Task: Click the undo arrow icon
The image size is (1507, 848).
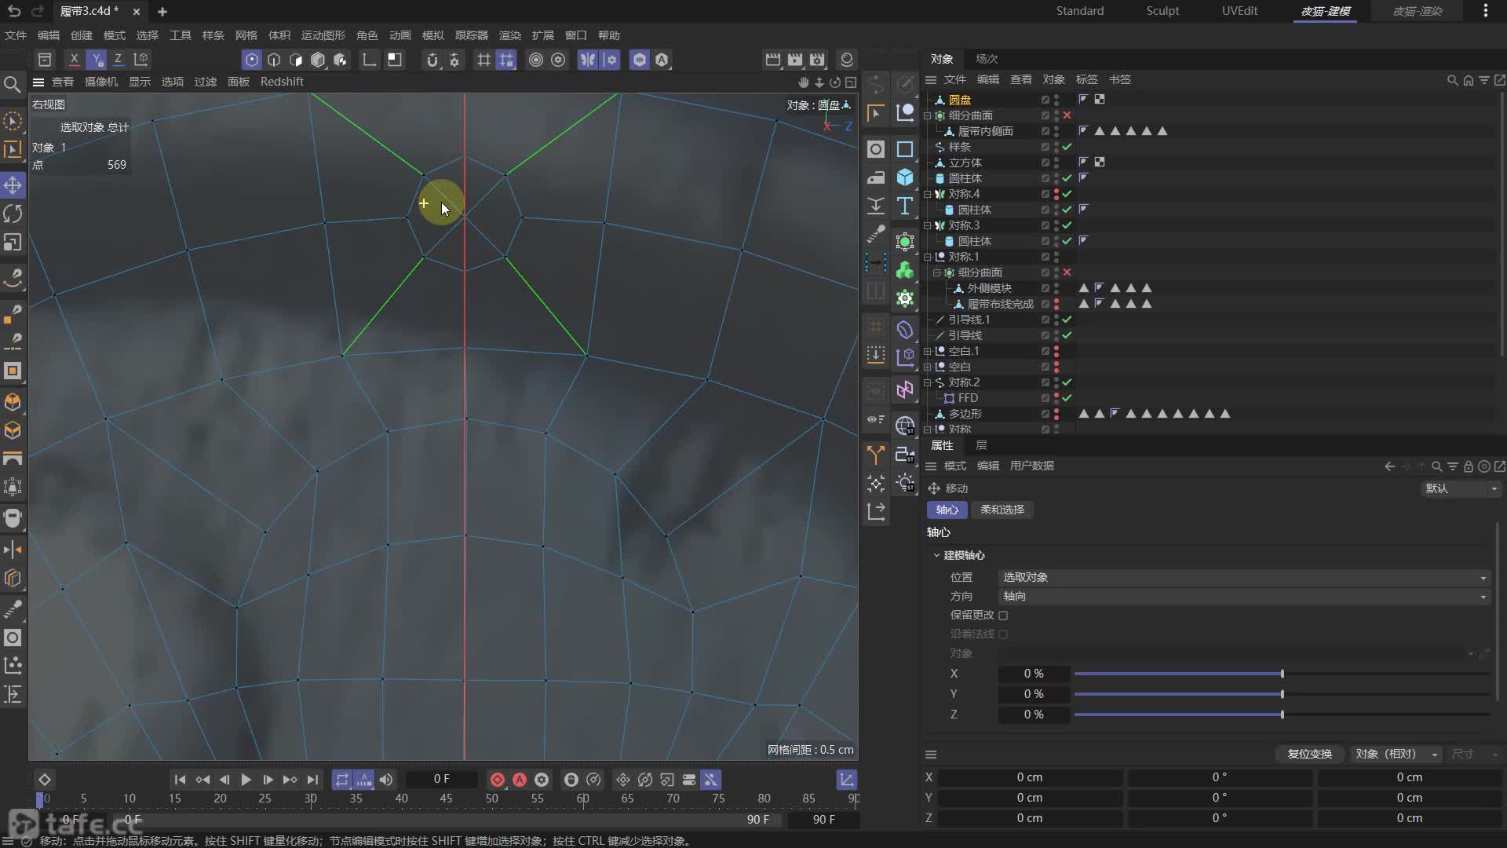Action: pyautogui.click(x=13, y=11)
